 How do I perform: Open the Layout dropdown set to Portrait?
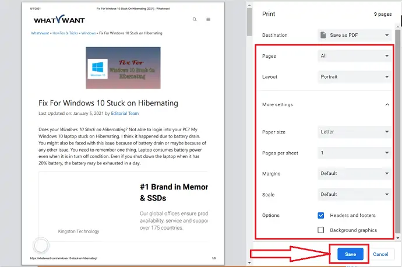355,77
